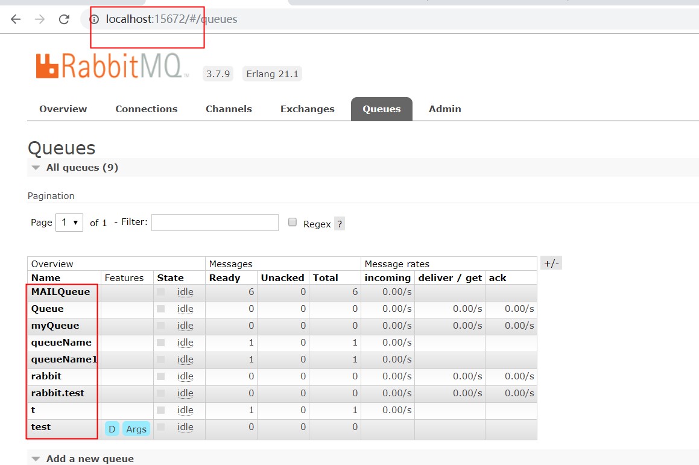Sort by the ack column header
Screen dimensions: 699x465
498,278
